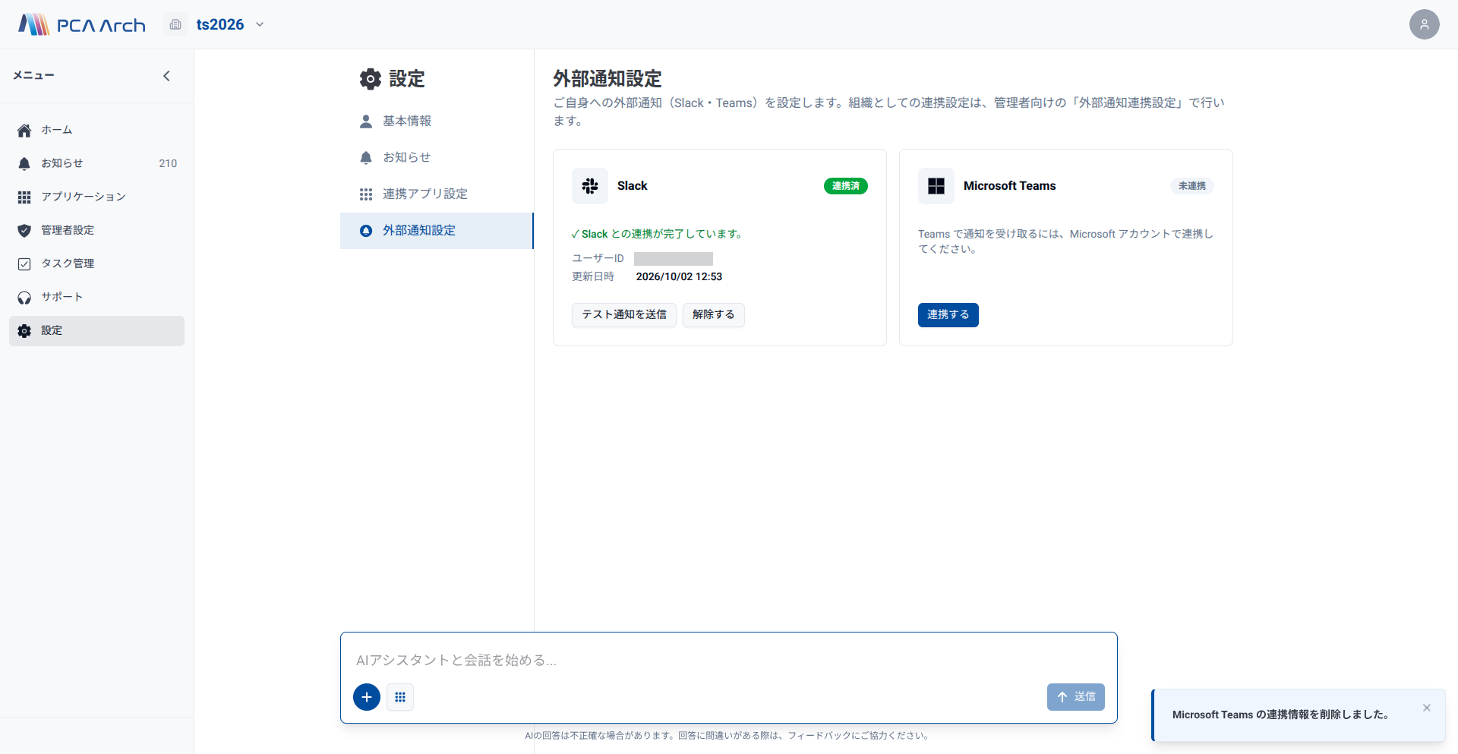Collapse the メニュー sidebar
Screen dimensions: 1458x754
tap(166, 76)
